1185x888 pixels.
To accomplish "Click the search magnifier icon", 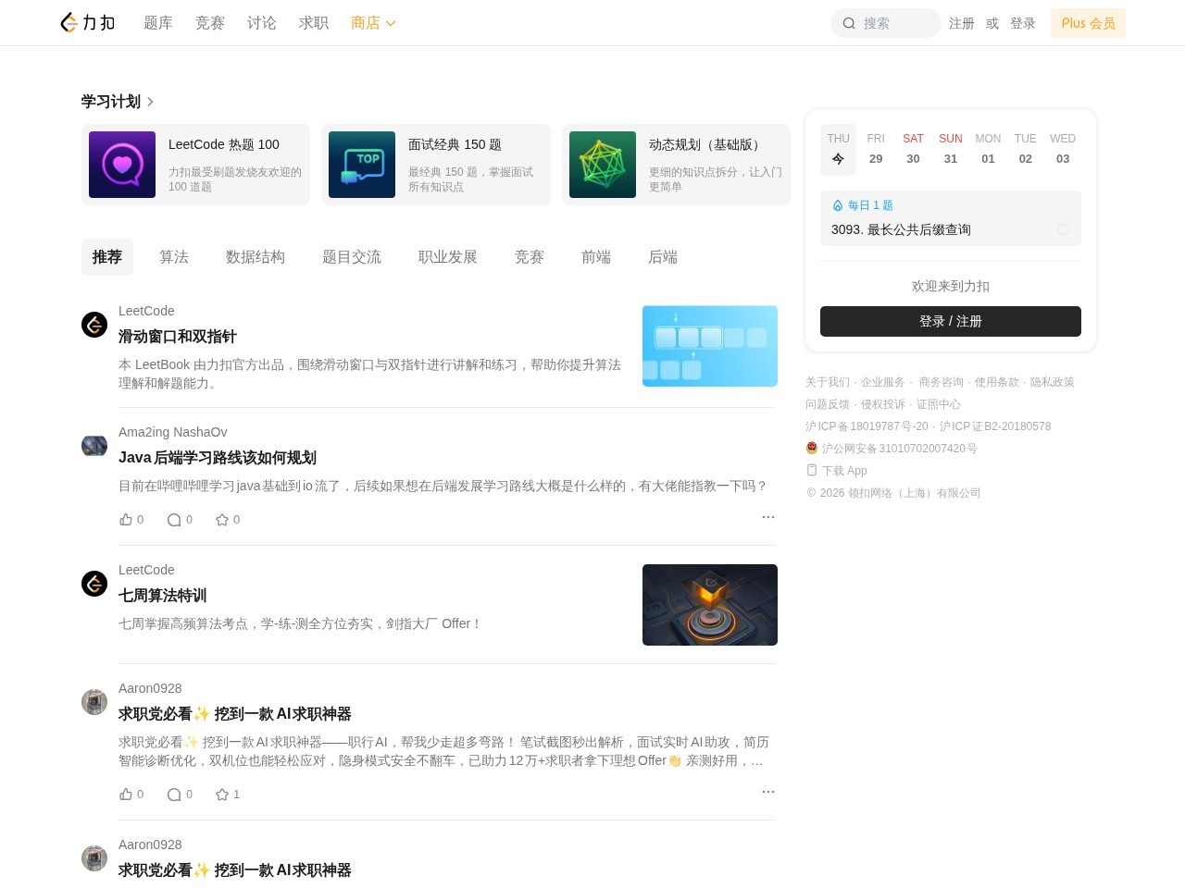I will click(x=849, y=23).
